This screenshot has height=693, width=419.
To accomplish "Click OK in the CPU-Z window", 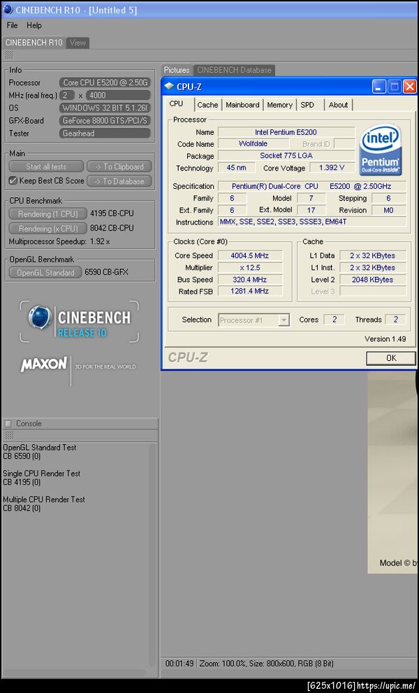I will pos(391,358).
